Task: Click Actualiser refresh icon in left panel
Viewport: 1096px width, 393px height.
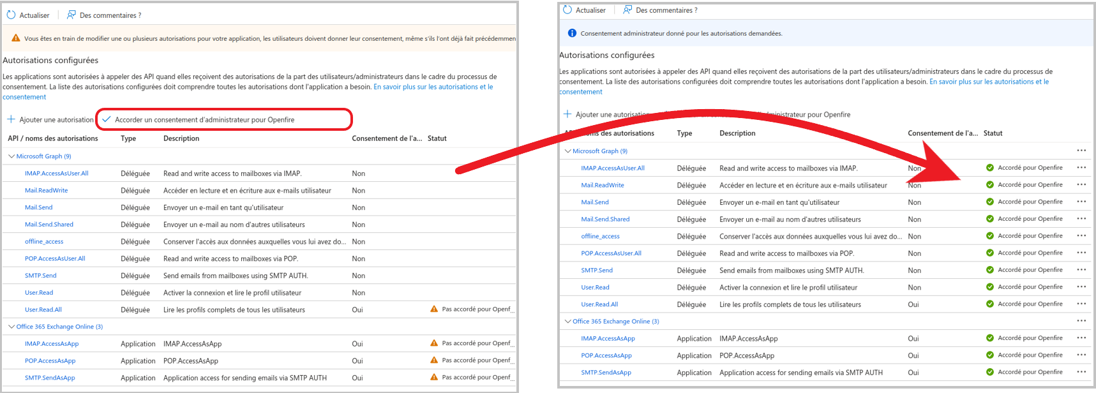Action: pyautogui.click(x=11, y=15)
